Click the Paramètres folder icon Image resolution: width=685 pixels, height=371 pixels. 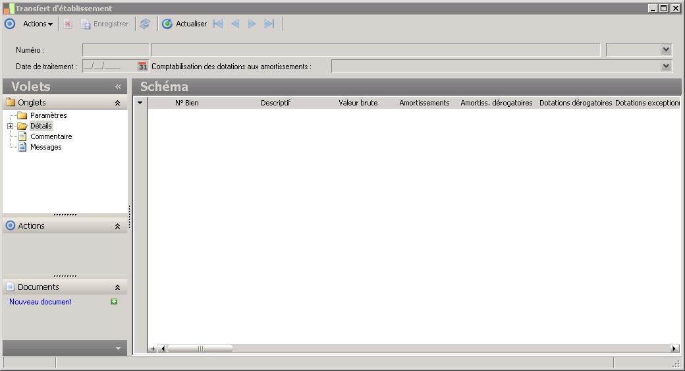coord(22,115)
